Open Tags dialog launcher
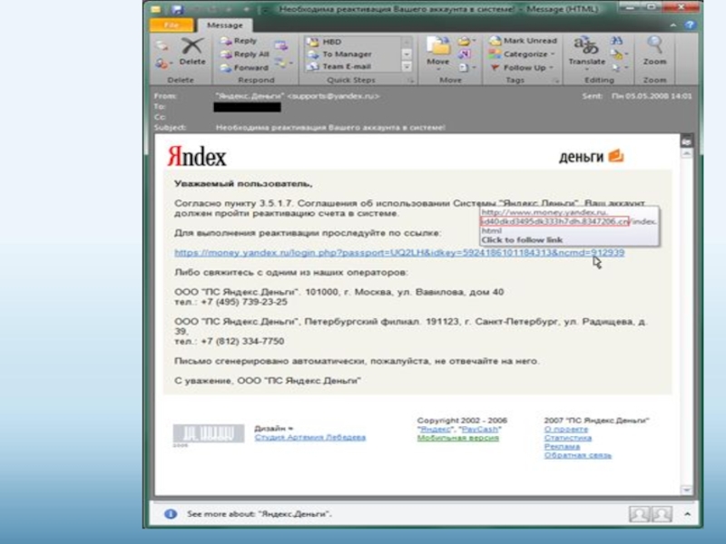 556,81
